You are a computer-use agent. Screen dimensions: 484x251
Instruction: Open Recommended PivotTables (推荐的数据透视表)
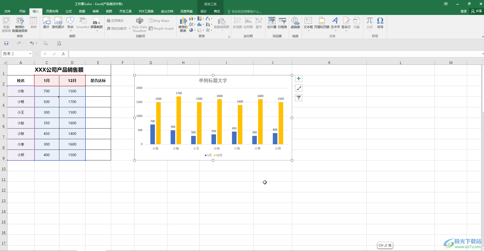[x=20, y=25]
